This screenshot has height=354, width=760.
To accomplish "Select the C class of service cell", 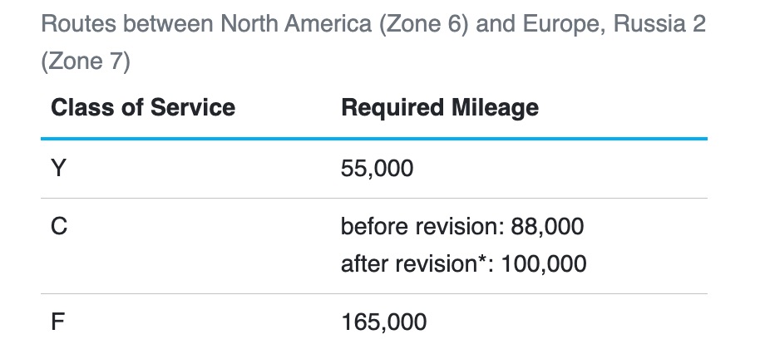I will pos(59,226).
